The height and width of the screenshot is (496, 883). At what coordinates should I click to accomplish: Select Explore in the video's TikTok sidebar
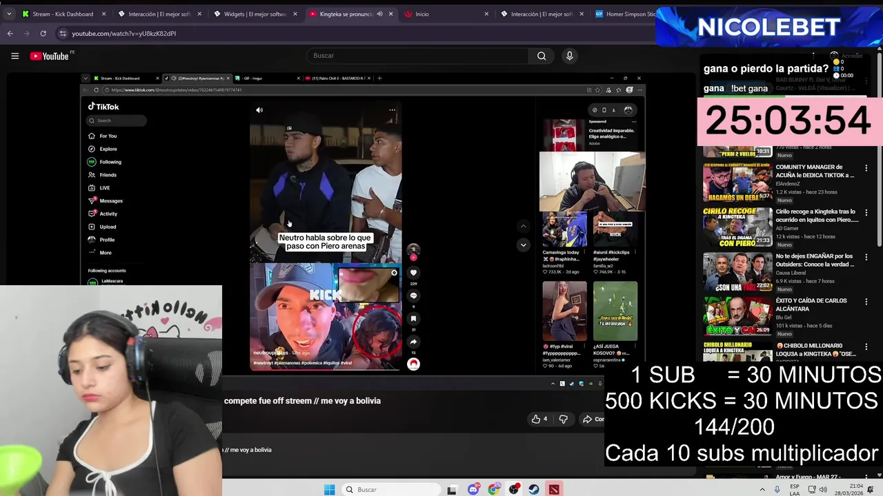103,149
